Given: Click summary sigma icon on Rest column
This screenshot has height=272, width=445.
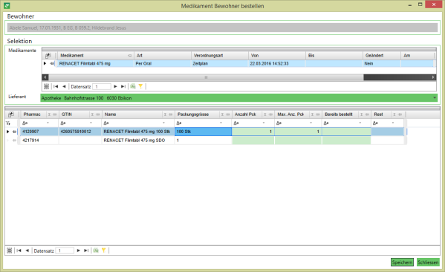Looking at the screenshot, I should click(394, 114).
